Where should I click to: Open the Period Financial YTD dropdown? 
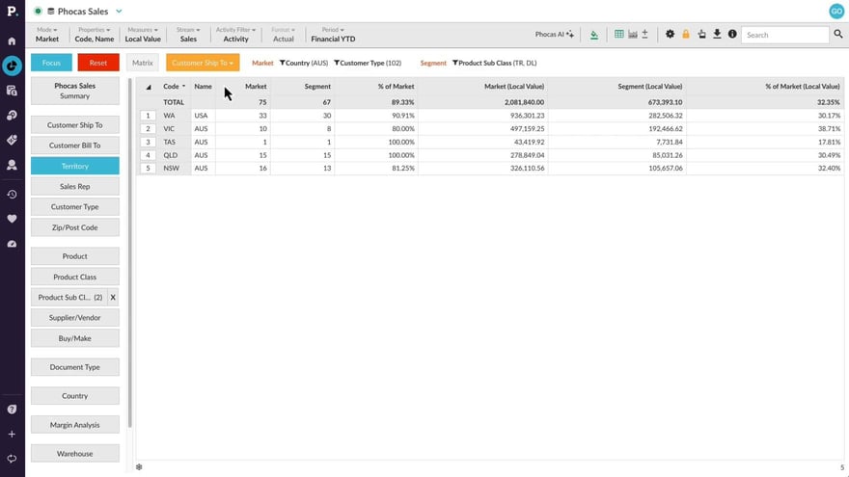point(333,35)
